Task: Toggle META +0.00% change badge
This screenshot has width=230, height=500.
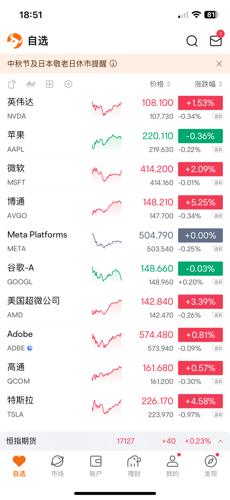Action: (x=200, y=235)
